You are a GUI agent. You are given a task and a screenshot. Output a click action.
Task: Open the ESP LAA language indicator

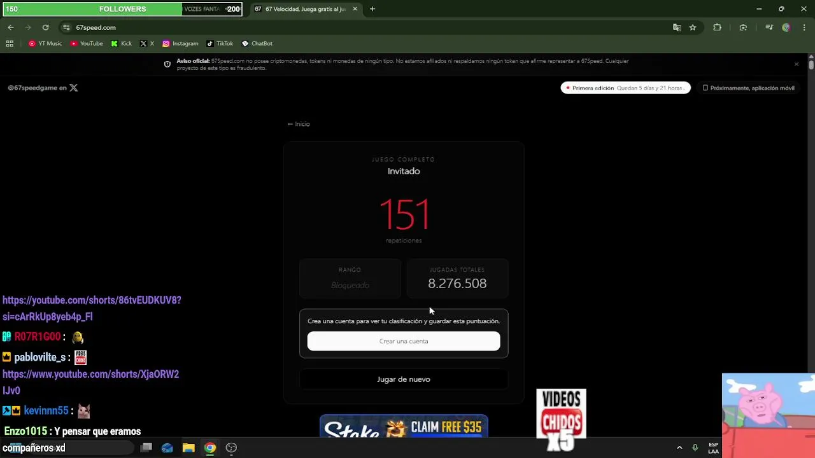[713, 448]
